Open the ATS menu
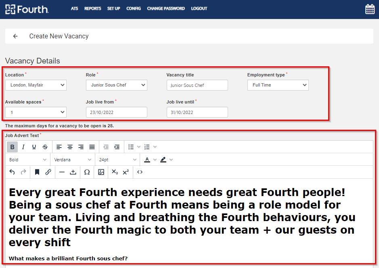This screenshot has width=379, height=268. pos(74,8)
